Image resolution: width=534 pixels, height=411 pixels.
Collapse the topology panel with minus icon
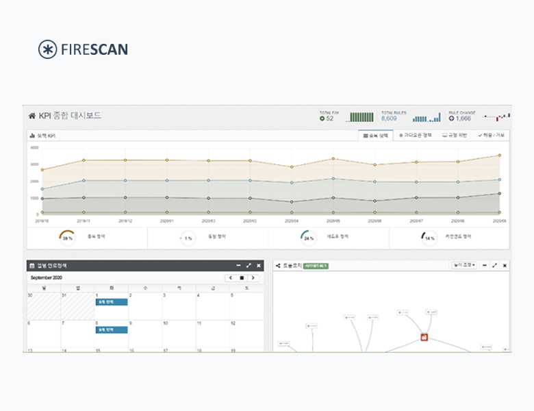pos(484,265)
